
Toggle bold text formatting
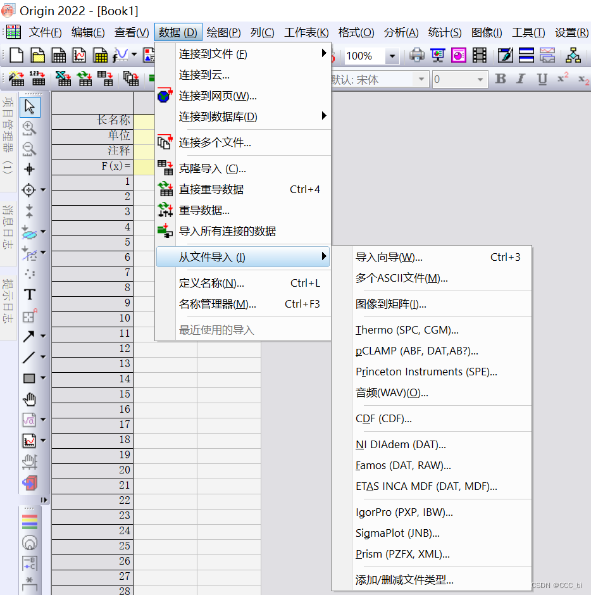(x=500, y=79)
